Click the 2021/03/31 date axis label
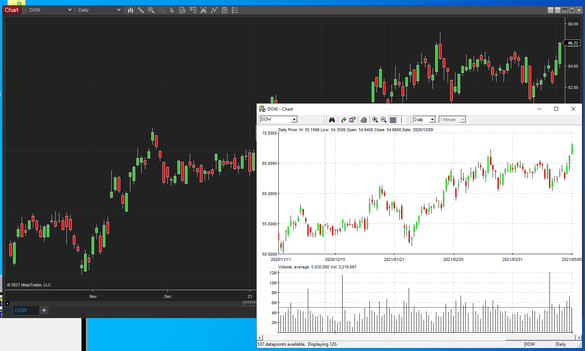 [x=513, y=259]
